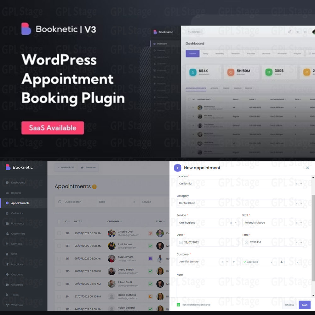This screenshot has height=315, width=315.
Task: Check the row checkbox for appointment 214
Action: click(x=59, y=296)
